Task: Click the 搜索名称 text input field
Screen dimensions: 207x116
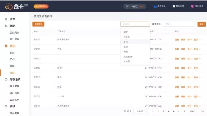Action: click(179, 24)
